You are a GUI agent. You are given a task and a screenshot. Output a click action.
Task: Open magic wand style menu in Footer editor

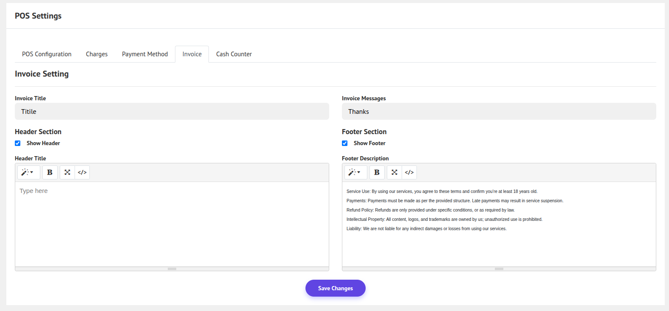[x=355, y=172]
